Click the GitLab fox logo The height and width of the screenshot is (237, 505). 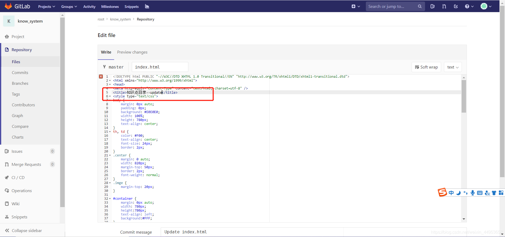pyautogui.click(x=8, y=6)
